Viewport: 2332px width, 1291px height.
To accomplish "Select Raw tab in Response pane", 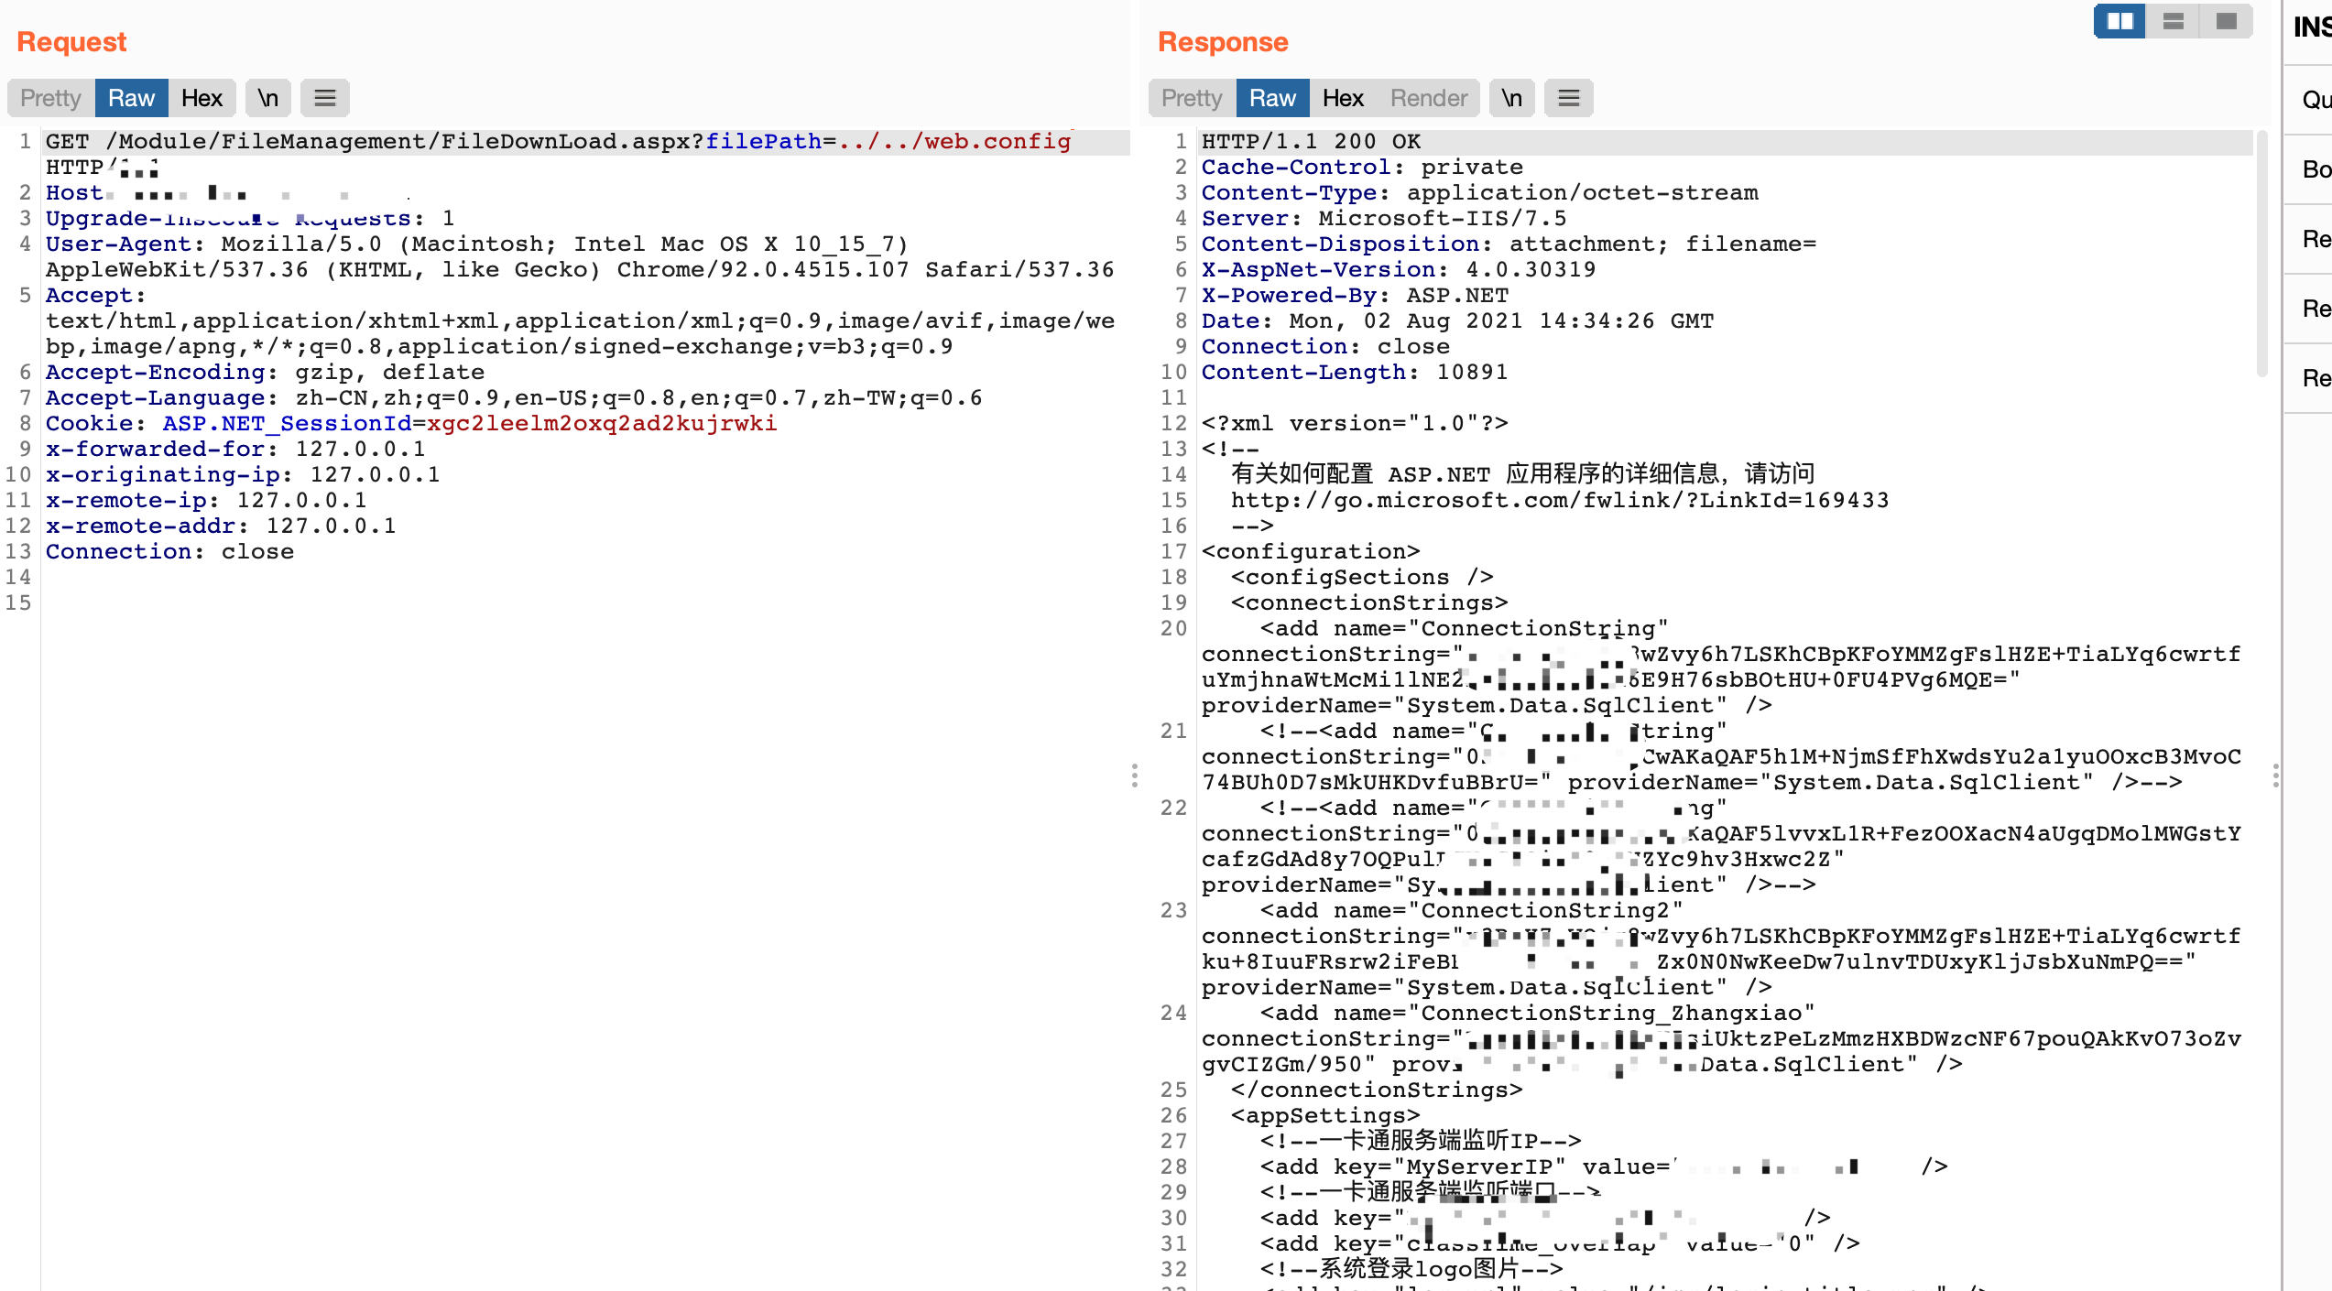I will [x=1272, y=98].
